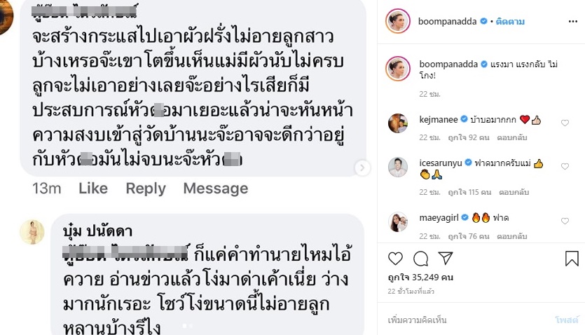Click the ติดตาม follow link
This screenshot has width=585, height=335.
pyautogui.click(x=510, y=22)
